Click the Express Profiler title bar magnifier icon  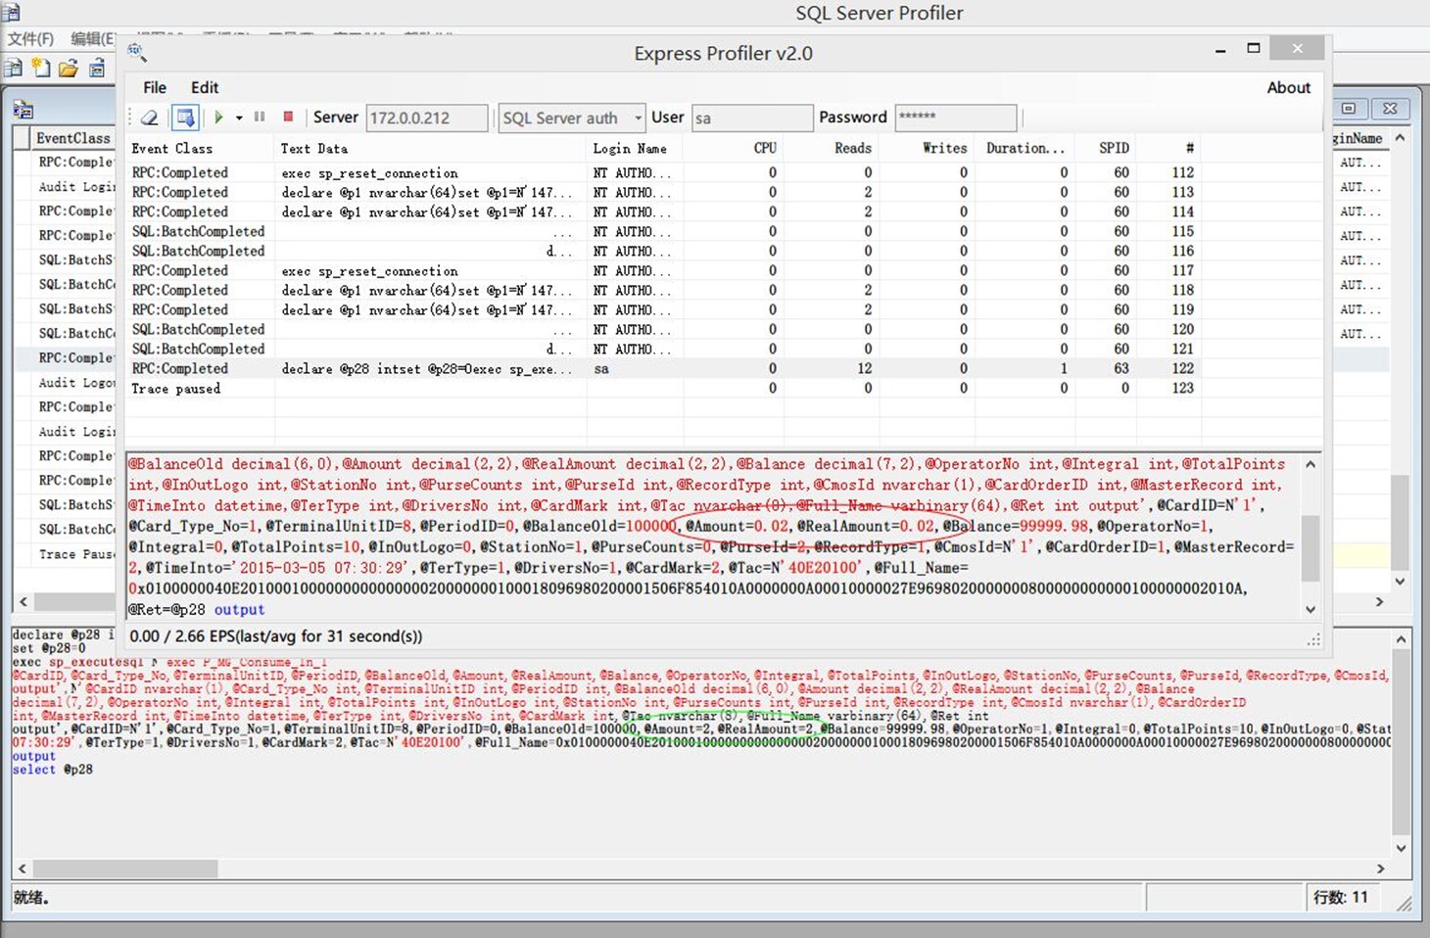point(136,52)
